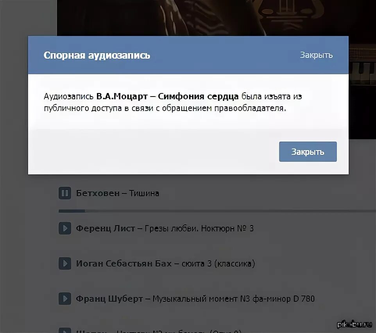Click the pikabu.ru watermark
The image size is (376, 333).
355,324
